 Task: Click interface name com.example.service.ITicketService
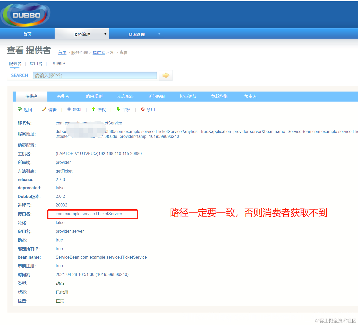[x=89, y=214]
